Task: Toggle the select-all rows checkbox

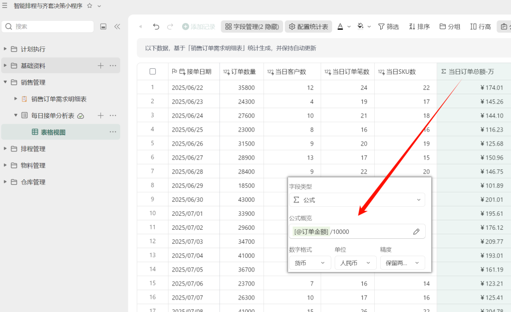Action: pyautogui.click(x=153, y=71)
